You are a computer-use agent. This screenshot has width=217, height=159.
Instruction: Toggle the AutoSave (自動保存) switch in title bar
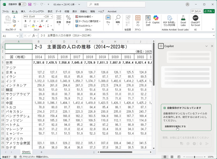click(22, 4)
